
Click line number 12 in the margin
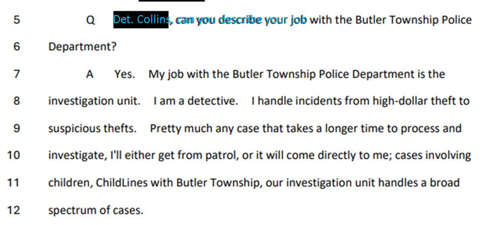pyautogui.click(x=14, y=209)
